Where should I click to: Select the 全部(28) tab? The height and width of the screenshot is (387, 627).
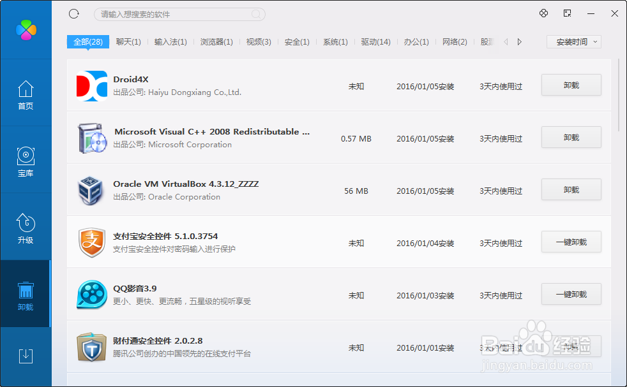pyautogui.click(x=88, y=42)
